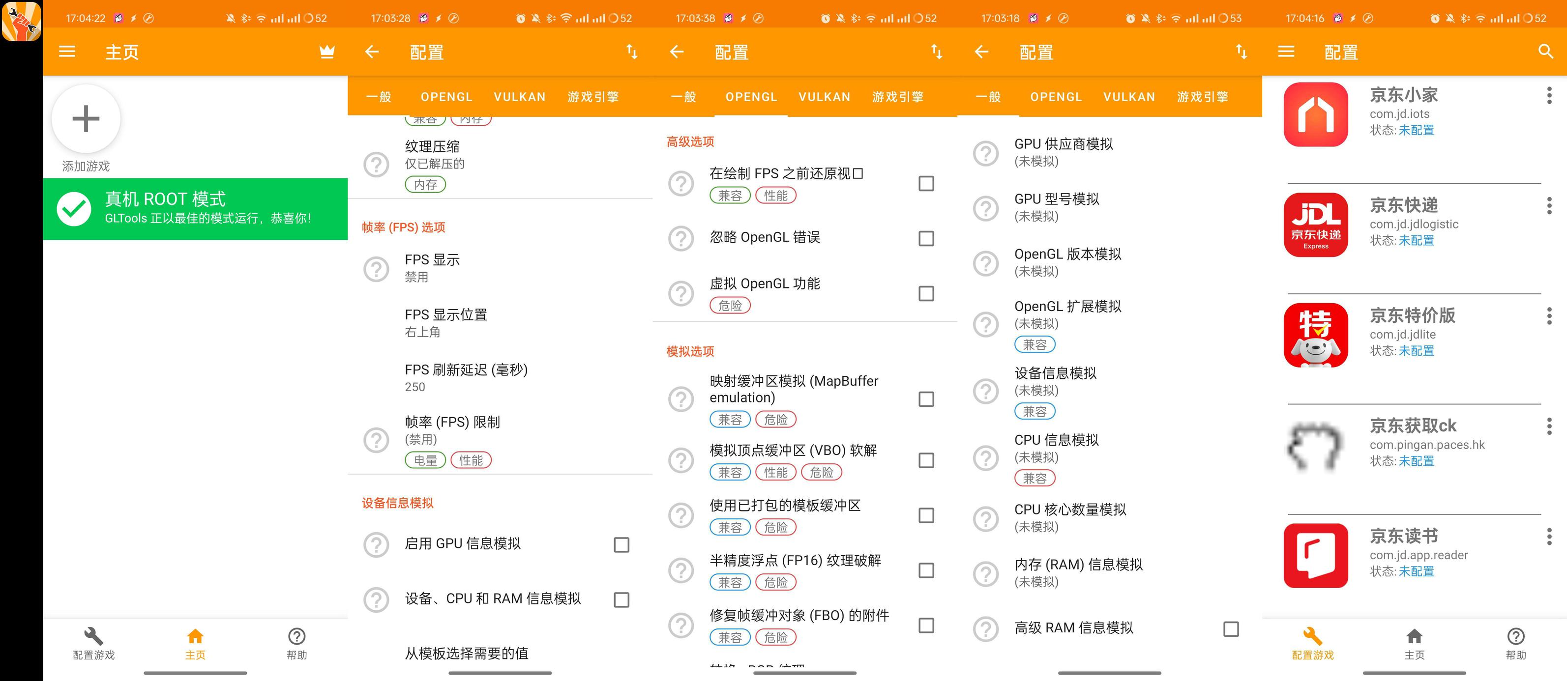Open help for 帧率 (FPS) 限制
The width and height of the screenshot is (1567, 681).
point(376,440)
